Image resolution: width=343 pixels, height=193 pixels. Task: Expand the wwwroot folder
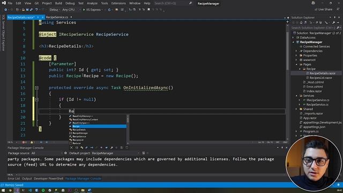(296, 60)
